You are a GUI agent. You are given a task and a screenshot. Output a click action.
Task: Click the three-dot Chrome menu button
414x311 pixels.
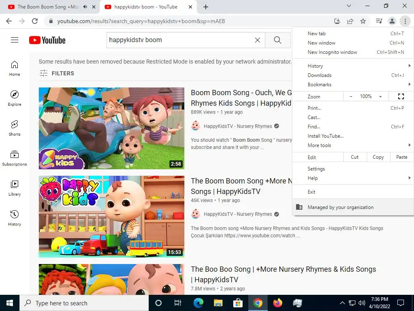point(405,21)
